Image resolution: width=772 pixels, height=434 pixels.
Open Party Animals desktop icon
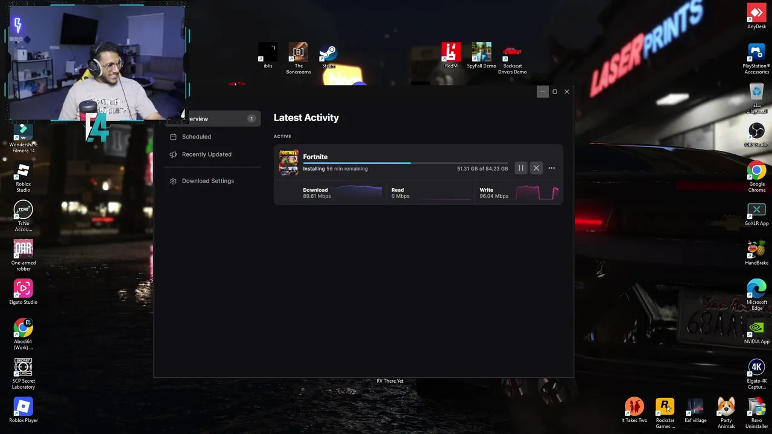[x=726, y=413]
